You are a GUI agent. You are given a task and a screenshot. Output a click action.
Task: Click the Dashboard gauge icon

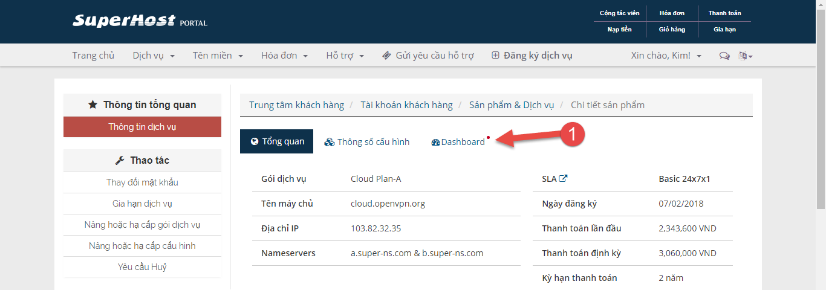pos(435,142)
